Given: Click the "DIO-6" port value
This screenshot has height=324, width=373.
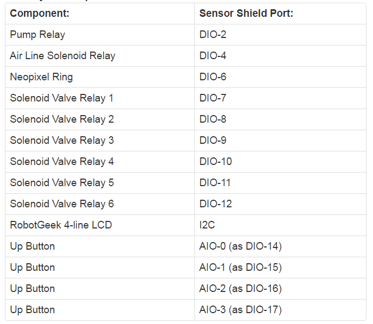Looking at the screenshot, I should [213, 77].
